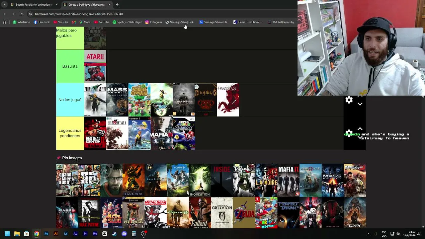Open a new browser tab
This screenshot has height=239, width=425.
click(117, 5)
